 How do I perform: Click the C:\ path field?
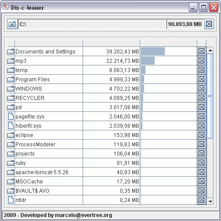(x=92, y=24)
